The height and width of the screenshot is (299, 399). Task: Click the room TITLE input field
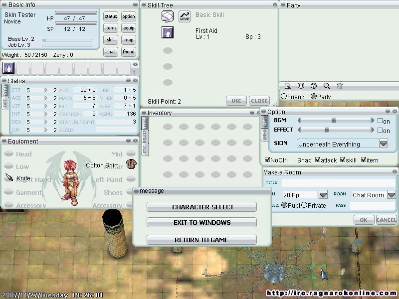pyautogui.click(x=339, y=182)
